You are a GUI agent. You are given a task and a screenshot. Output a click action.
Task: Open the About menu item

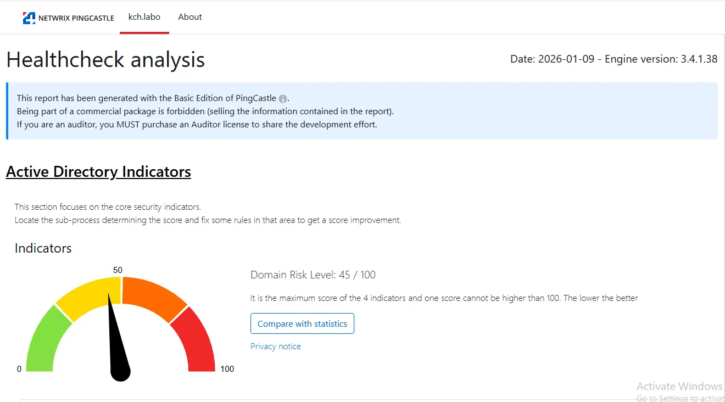190,17
